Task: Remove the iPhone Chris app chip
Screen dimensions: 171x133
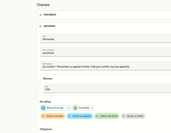Action: tap(69, 108)
